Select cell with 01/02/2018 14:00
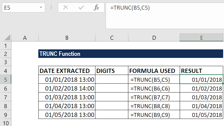Image resolution: width=224 pixels, height=126 pixels. coord(67,89)
